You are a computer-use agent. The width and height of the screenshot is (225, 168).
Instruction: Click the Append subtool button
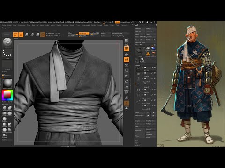point(150,129)
